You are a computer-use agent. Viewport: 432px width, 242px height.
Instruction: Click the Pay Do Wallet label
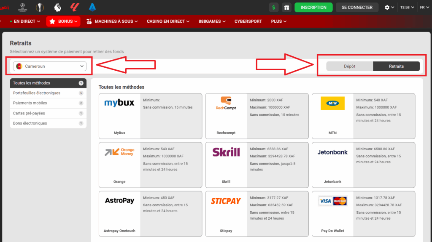[332, 231]
